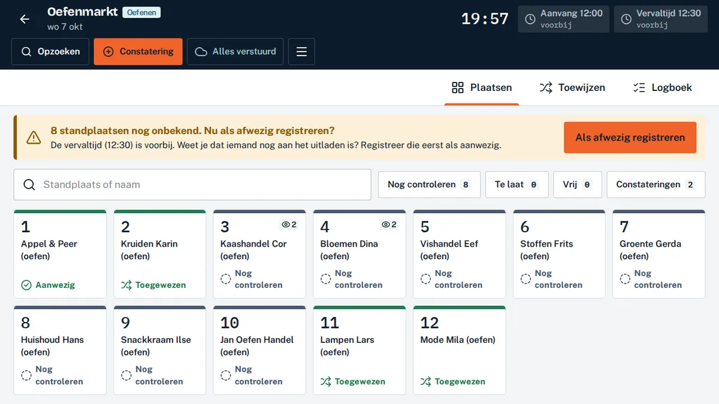Open stand number 10 Jan Oefen Handel

(259, 350)
